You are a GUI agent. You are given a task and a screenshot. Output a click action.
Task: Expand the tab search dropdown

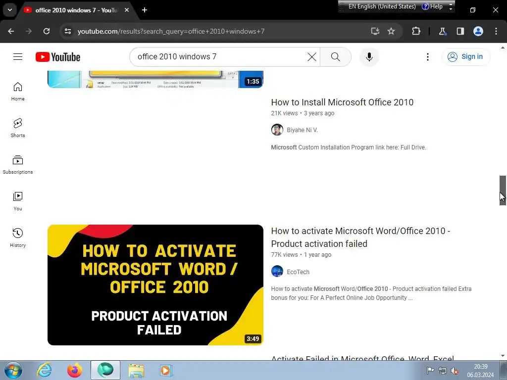pyautogui.click(x=10, y=10)
